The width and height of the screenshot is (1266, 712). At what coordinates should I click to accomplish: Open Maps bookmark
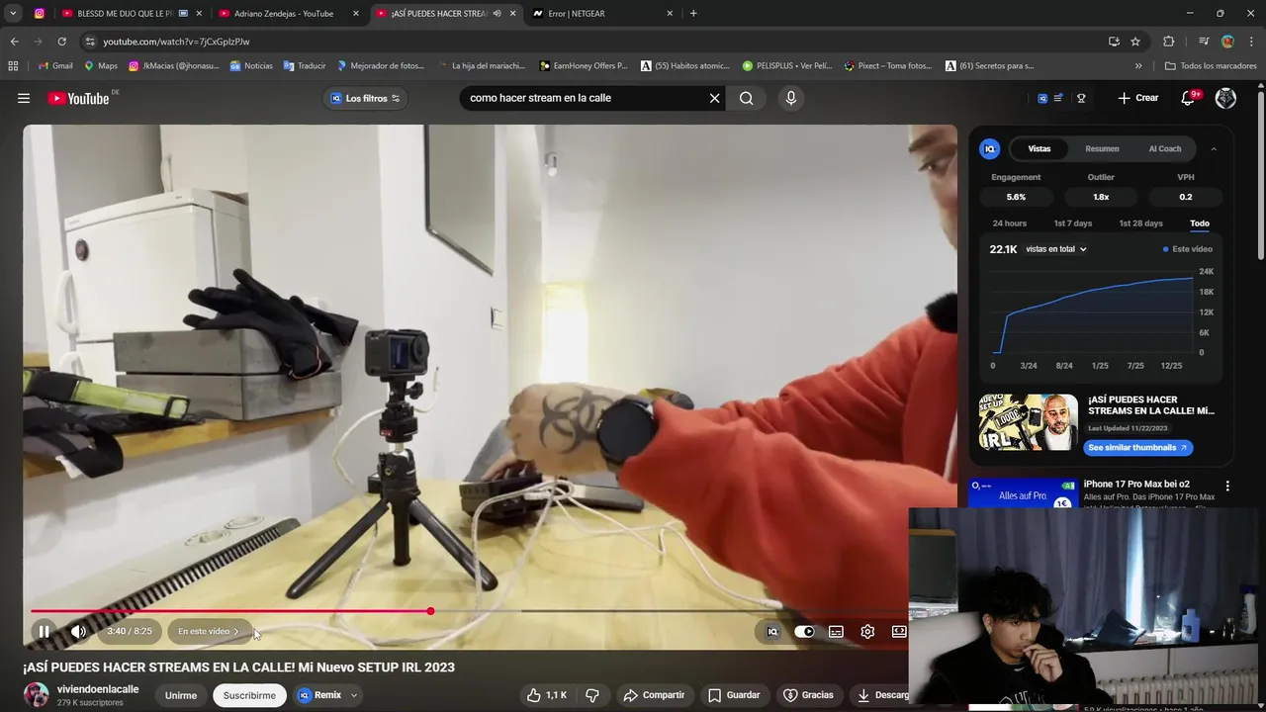pos(101,66)
